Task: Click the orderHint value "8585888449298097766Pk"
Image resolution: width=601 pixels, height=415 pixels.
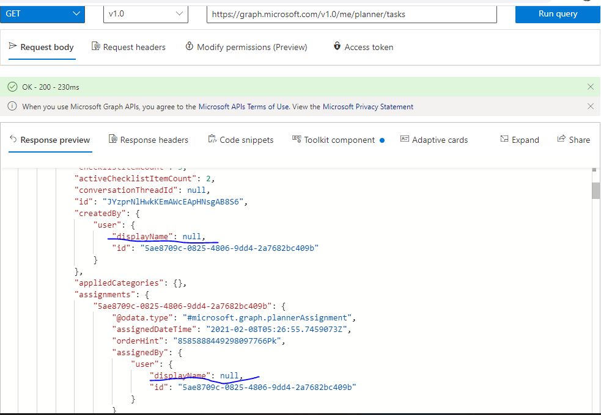Action: coord(227,341)
